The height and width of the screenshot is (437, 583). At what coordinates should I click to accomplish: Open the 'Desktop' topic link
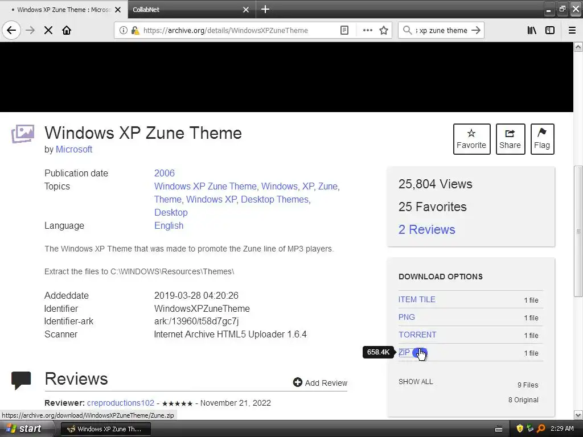click(x=171, y=212)
